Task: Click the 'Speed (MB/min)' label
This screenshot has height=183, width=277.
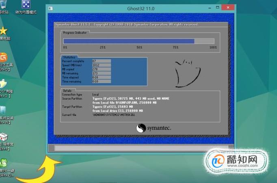Action: [x=72, y=65]
